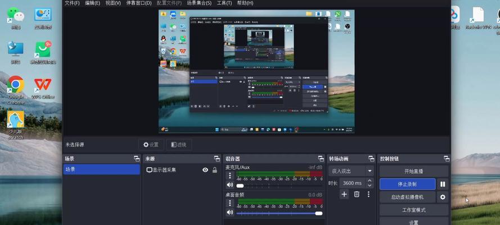This screenshot has height=225, width=500.
Task: Mute 桌面音频 with the speaker icon
Action: (229, 212)
